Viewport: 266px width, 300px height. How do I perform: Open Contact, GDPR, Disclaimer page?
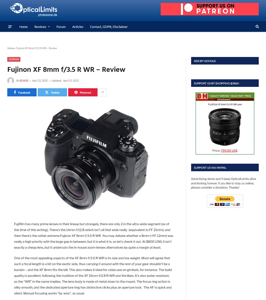click(x=109, y=27)
